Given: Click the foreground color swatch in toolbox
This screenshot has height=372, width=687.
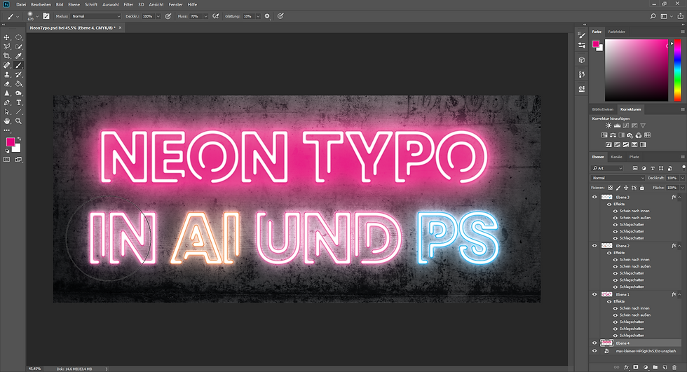Looking at the screenshot, I should pos(10,142).
